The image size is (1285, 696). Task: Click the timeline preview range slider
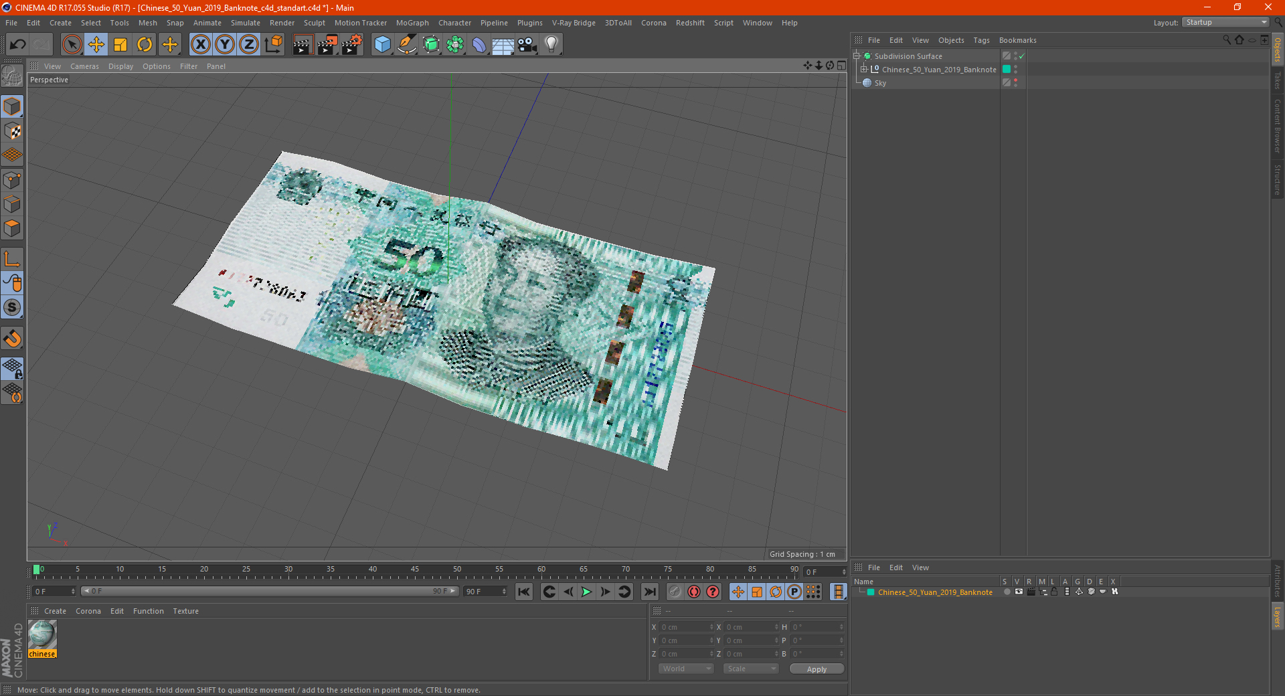(x=270, y=591)
